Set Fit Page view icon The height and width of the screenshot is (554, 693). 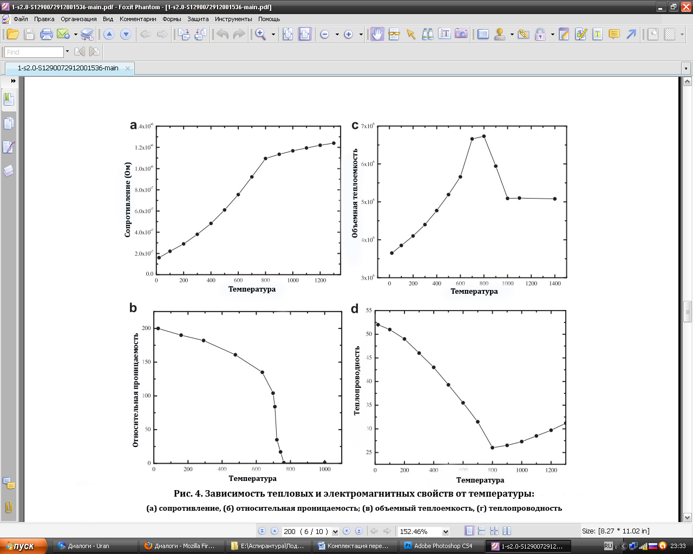288,34
